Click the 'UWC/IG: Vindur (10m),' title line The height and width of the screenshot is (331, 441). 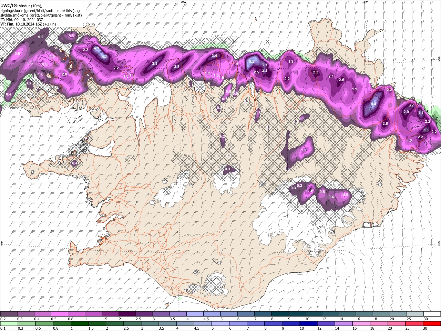21,6
